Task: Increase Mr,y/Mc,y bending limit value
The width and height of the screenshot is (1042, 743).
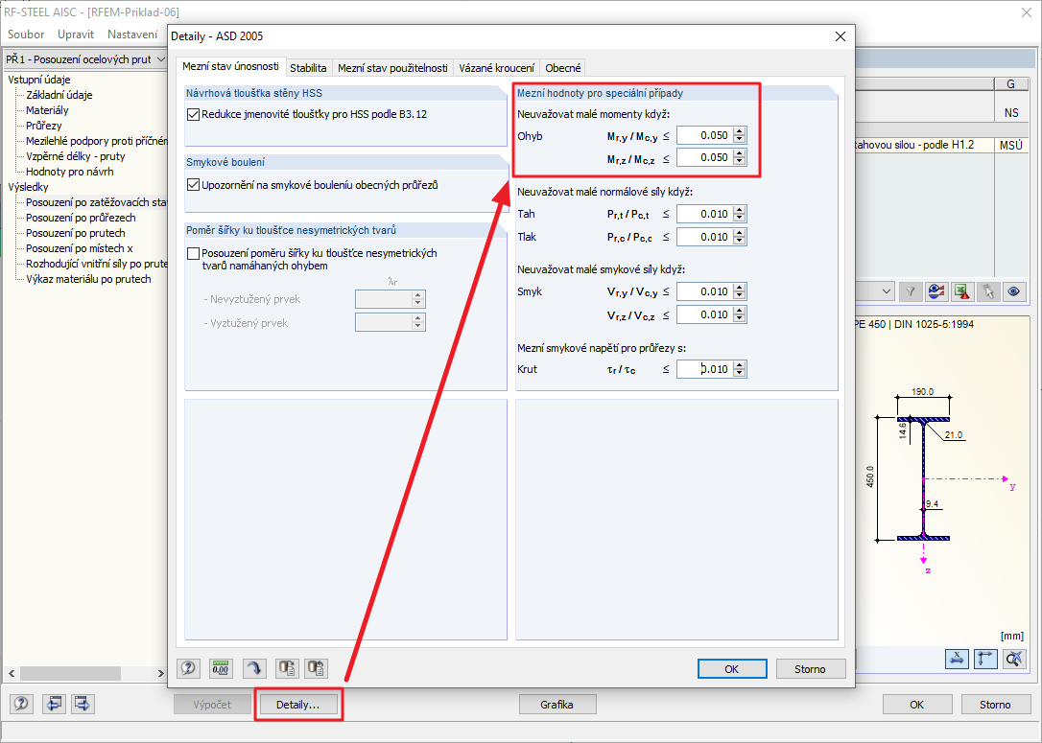Action: pyautogui.click(x=739, y=131)
